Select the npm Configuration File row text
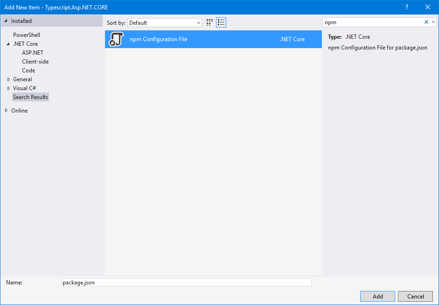Viewport: 439px width, 305px height. pos(159,39)
